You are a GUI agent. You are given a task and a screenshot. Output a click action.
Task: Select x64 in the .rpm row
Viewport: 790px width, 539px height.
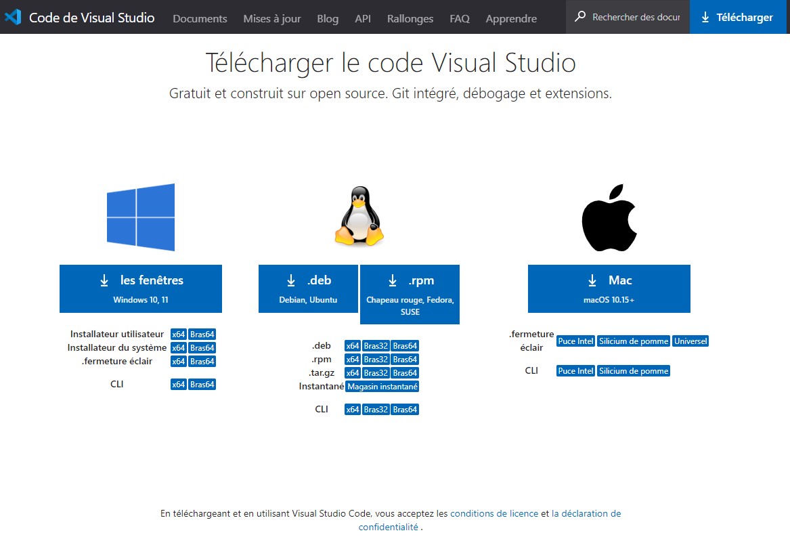pyautogui.click(x=352, y=359)
